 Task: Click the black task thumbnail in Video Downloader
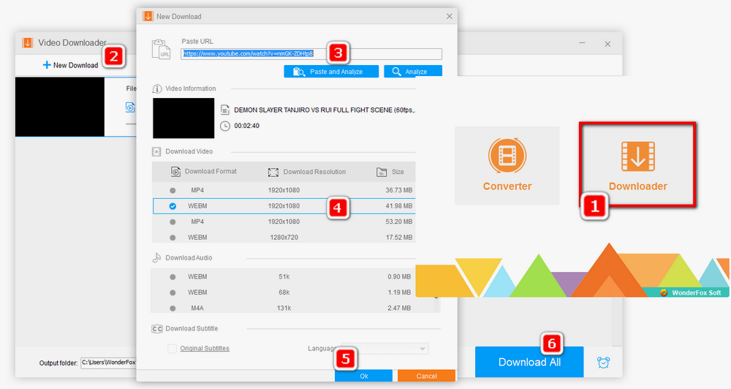tap(60, 107)
